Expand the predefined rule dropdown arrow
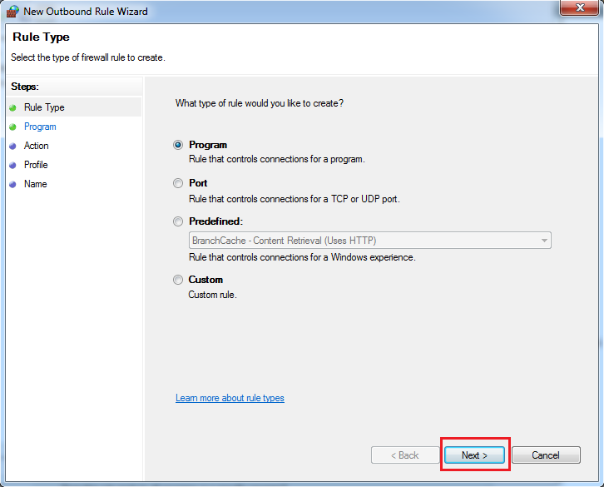 coord(544,241)
